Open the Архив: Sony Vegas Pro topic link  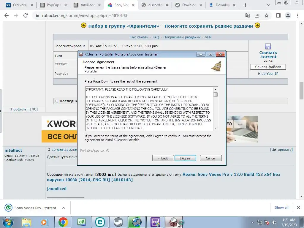[164, 177]
